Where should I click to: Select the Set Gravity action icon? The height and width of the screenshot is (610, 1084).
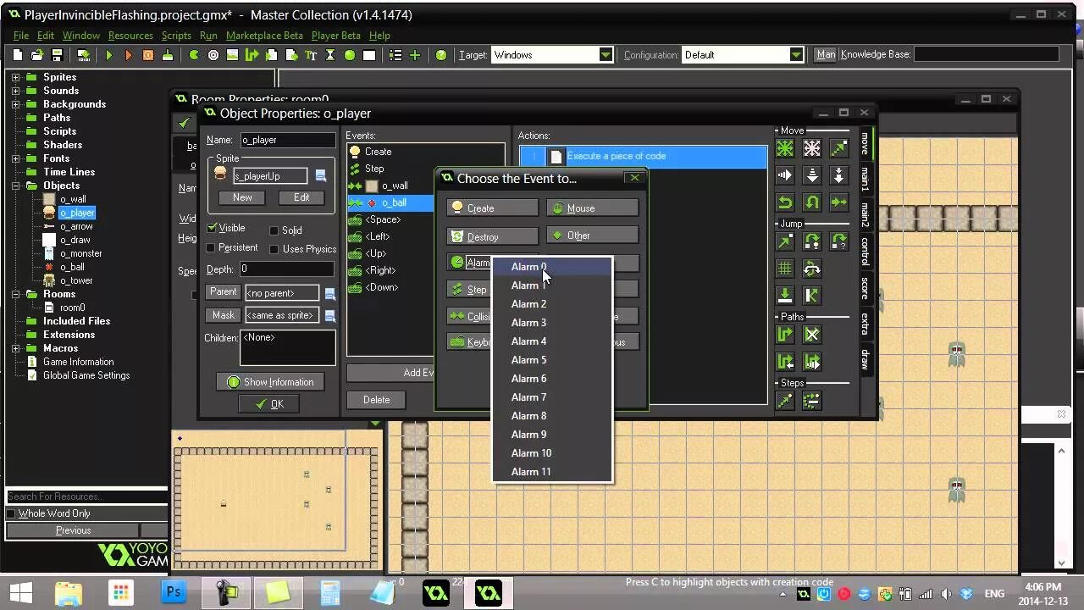[839, 176]
